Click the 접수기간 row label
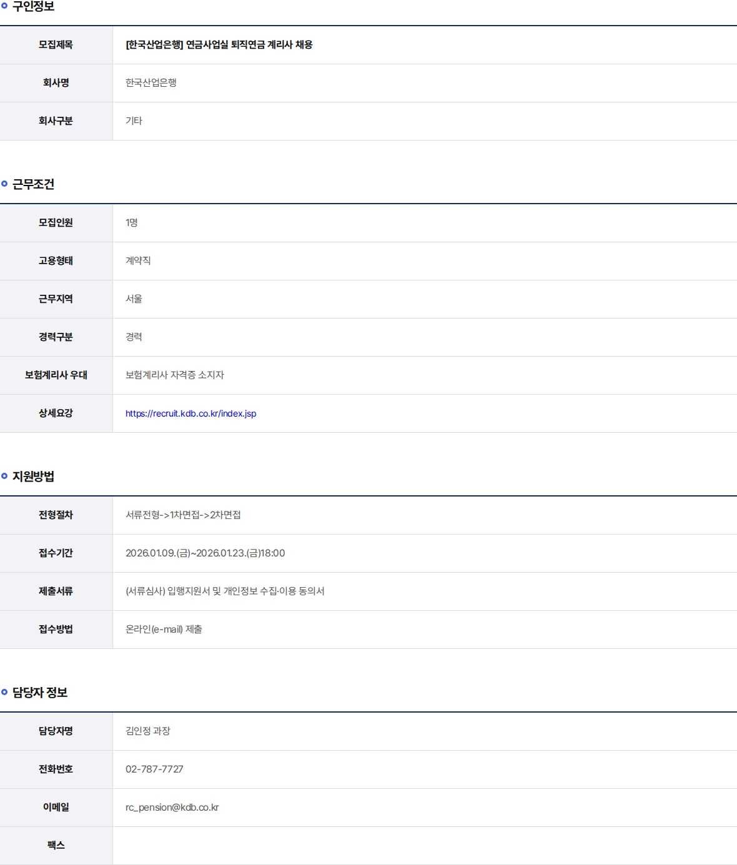Screen dimensions: 737x865 (56, 553)
